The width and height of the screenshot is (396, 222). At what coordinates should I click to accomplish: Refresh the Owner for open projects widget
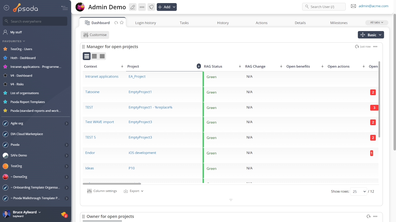pyautogui.click(x=369, y=216)
